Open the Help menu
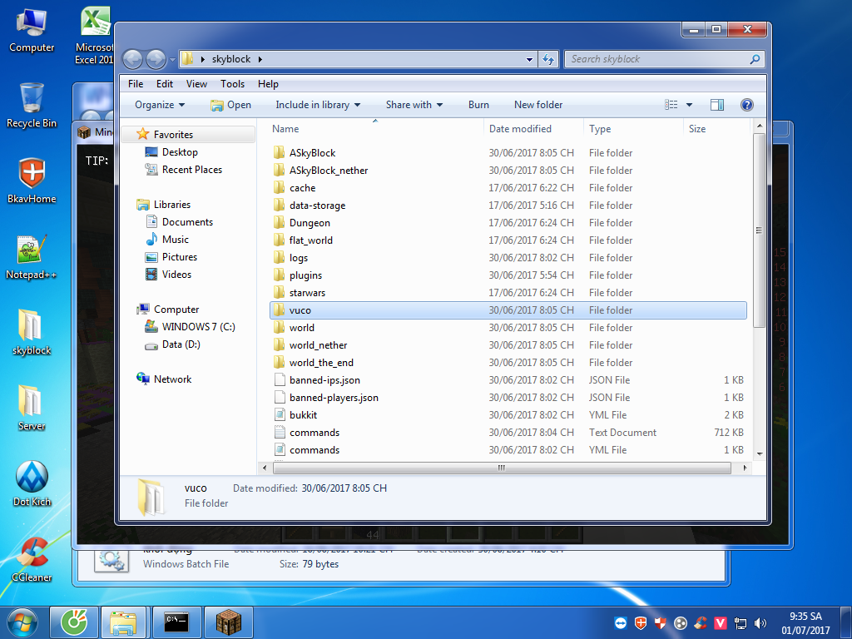852x639 pixels. point(268,84)
